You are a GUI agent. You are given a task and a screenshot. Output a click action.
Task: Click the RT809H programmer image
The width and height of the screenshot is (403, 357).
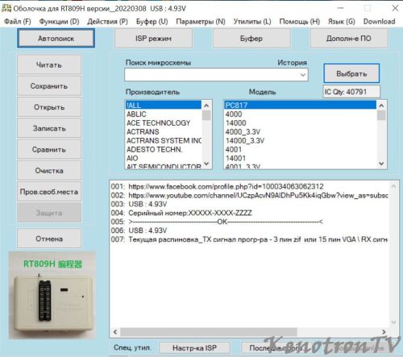(x=52, y=295)
